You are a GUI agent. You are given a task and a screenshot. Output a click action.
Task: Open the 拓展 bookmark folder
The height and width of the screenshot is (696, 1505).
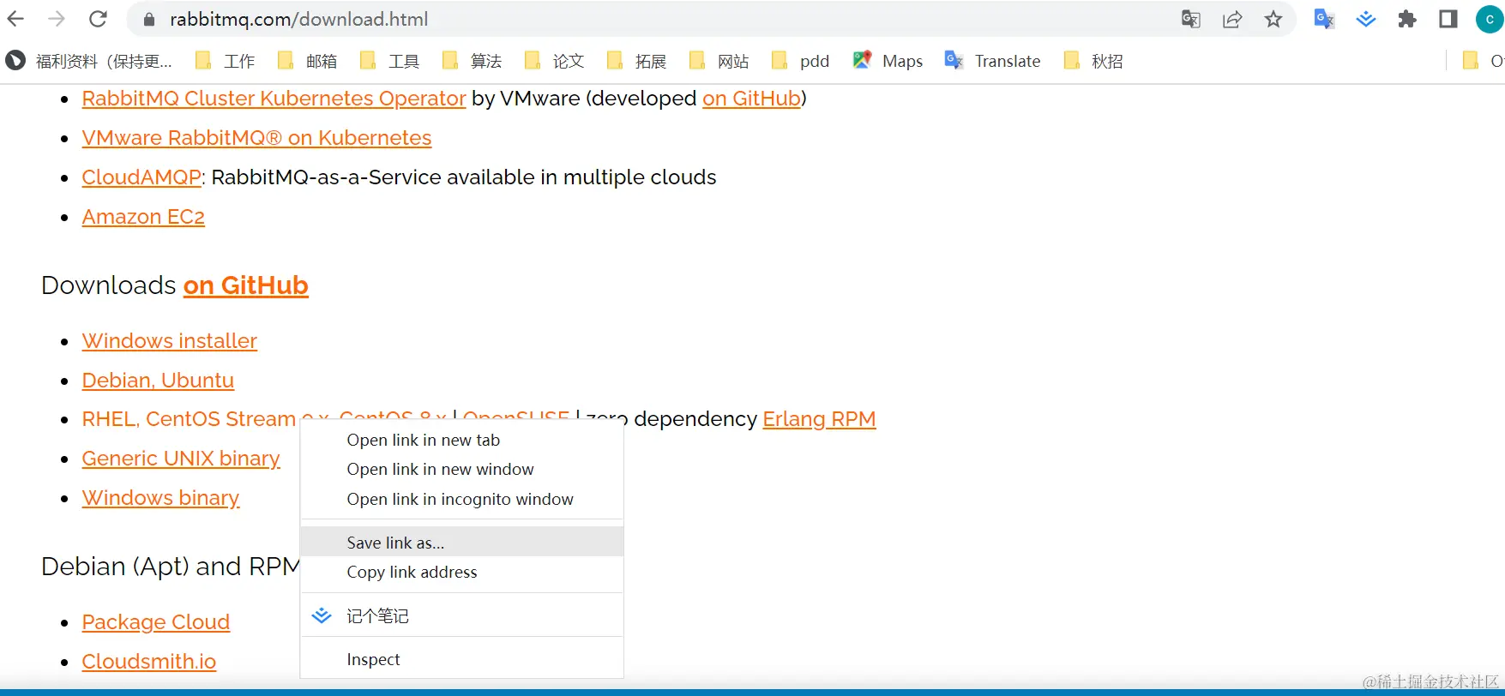coord(636,61)
